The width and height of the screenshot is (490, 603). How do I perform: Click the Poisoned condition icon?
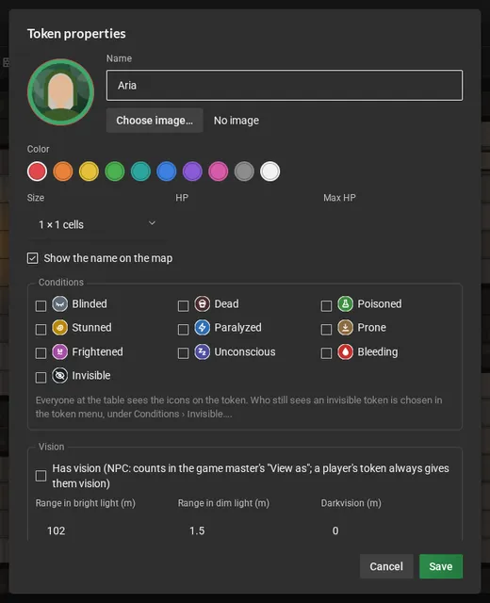click(346, 303)
